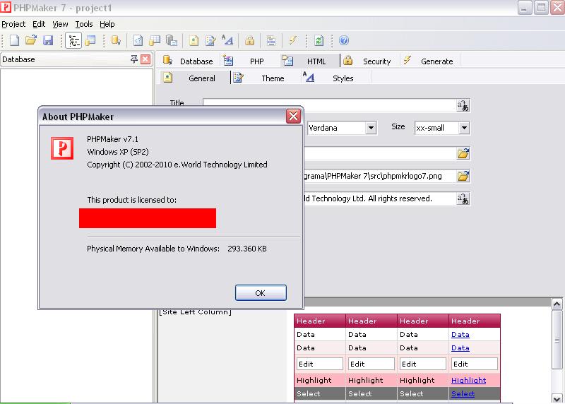This screenshot has height=404, width=565.
Task: Open the Project menu
Action: 13,24
